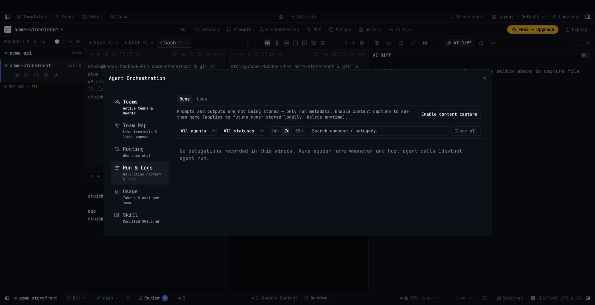Click the Deploy button
This screenshot has width=595, height=305.
576,29
